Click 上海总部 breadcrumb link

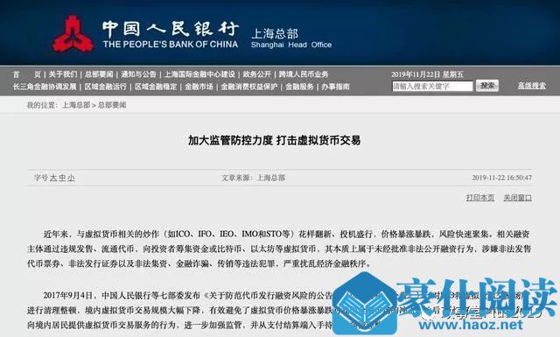click(76, 105)
